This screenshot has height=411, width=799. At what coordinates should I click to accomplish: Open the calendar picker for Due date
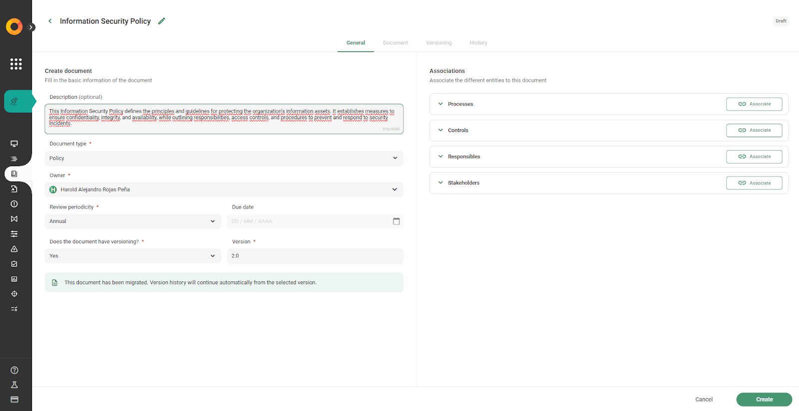(396, 221)
